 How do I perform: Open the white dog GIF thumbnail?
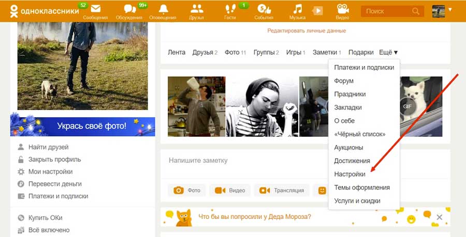pos(421,106)
